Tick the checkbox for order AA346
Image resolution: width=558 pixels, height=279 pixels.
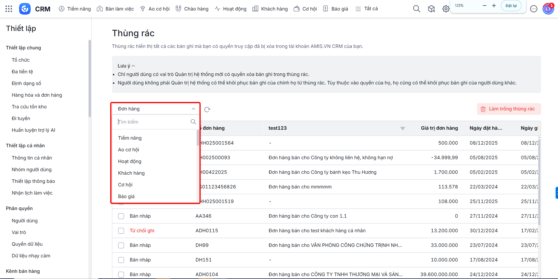point(121,216)
